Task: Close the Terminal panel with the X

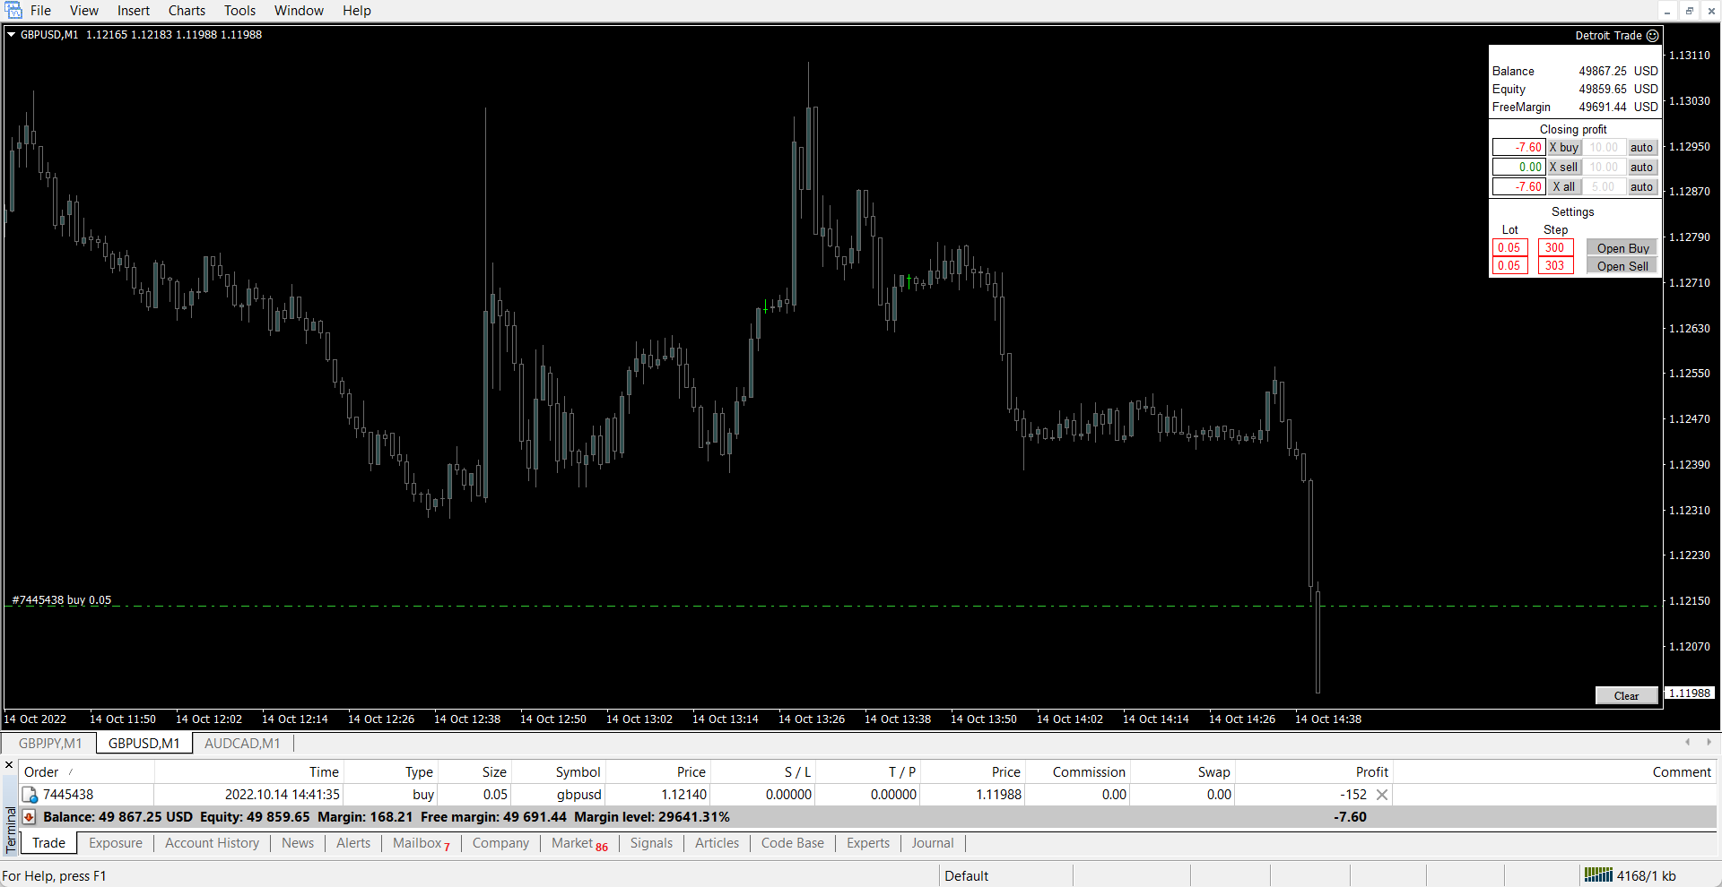Action: coord(9,765)
